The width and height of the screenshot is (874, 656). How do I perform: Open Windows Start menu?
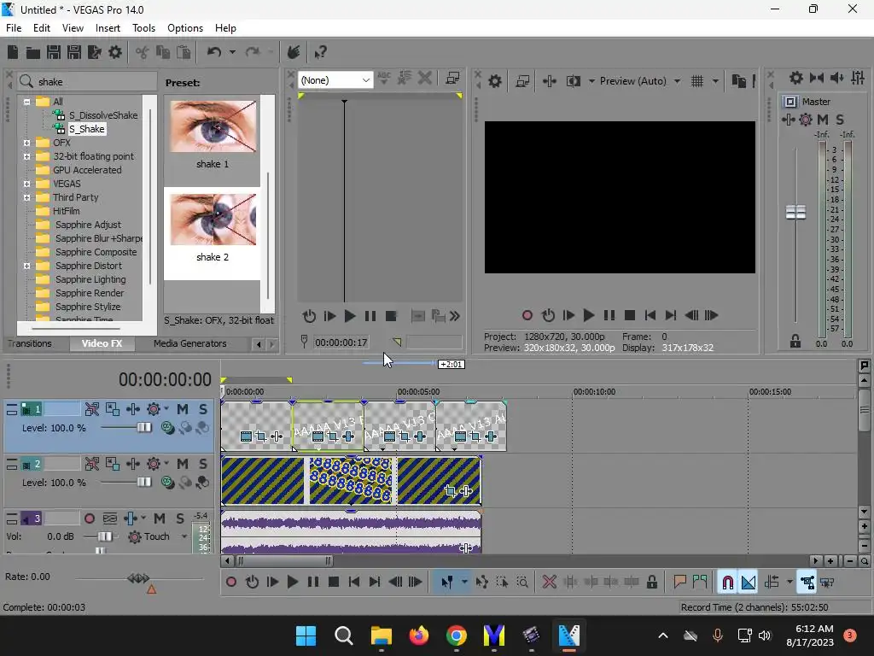point(306,635)
